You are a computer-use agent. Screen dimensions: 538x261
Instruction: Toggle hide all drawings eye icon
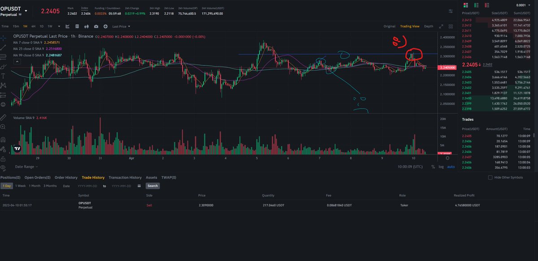(x=4, y=168)
